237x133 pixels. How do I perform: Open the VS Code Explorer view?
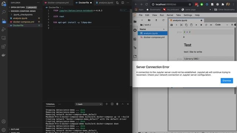click(x=4, y=4)
